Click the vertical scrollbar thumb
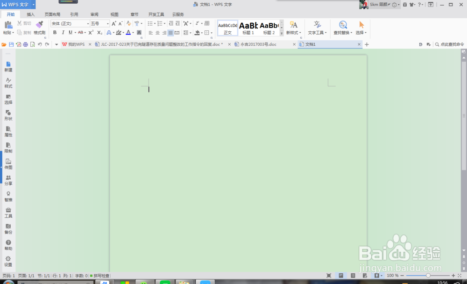 click(x=464, y=116)
